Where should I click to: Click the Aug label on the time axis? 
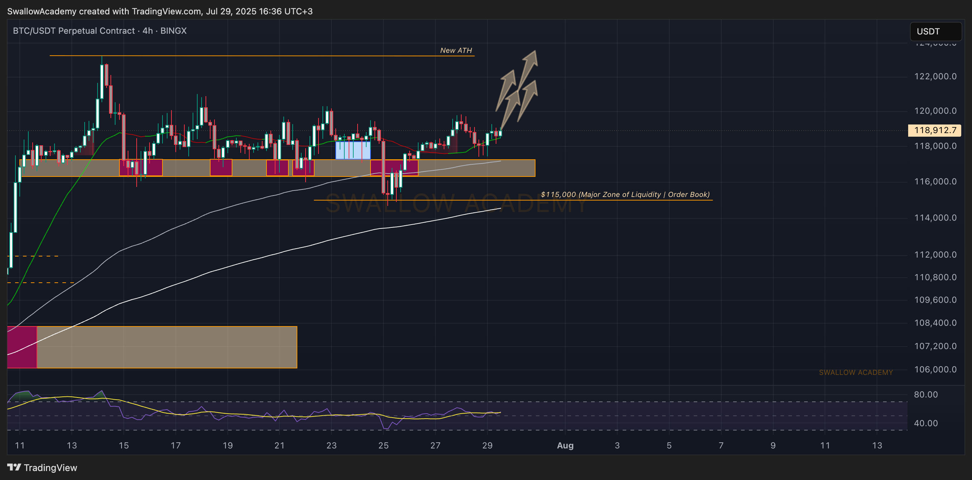tap(565, 446)
